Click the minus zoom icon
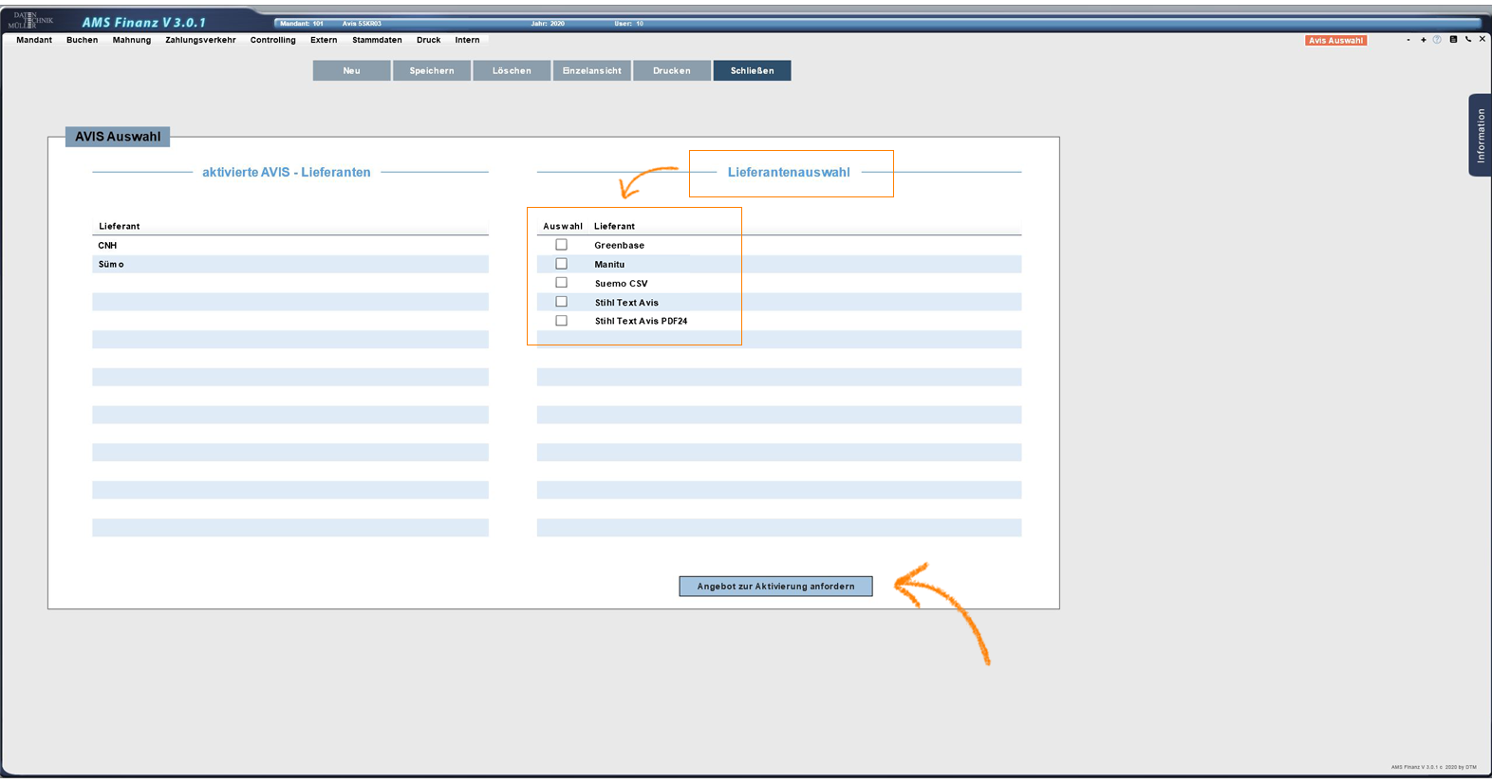 (x=1408, y=40)
